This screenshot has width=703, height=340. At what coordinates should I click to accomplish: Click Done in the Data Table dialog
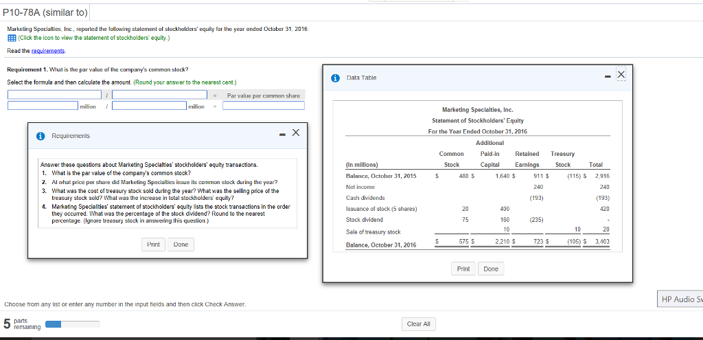point(492,269)
